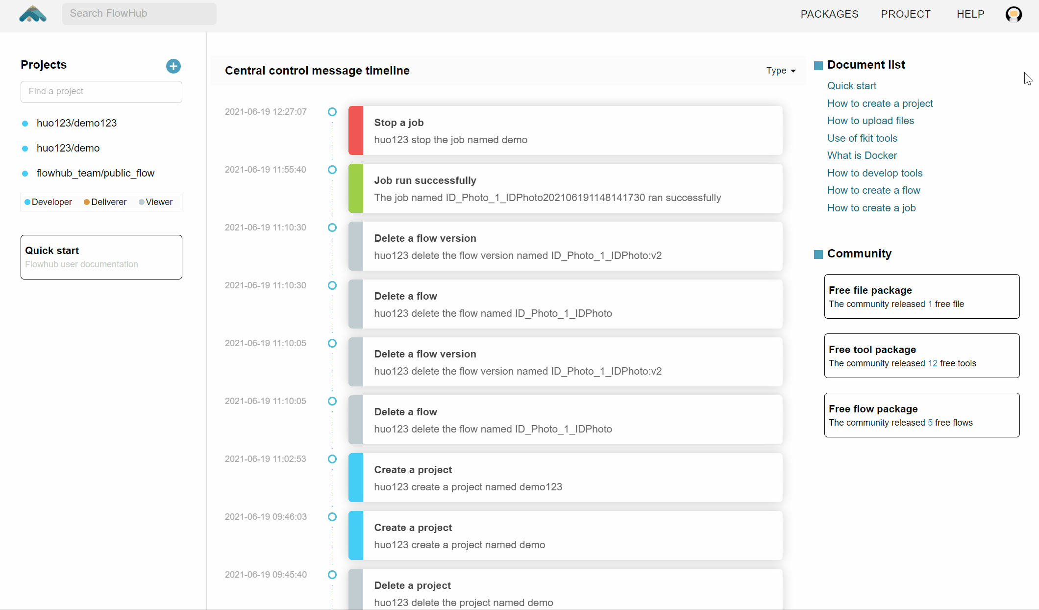Open the What is Docker document
The width and height of the screenshot is (1039, 610).
pyautogui.click(x=862, y=155)
